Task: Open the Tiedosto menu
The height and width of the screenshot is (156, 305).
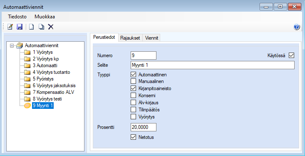Action: coord(17,17)
